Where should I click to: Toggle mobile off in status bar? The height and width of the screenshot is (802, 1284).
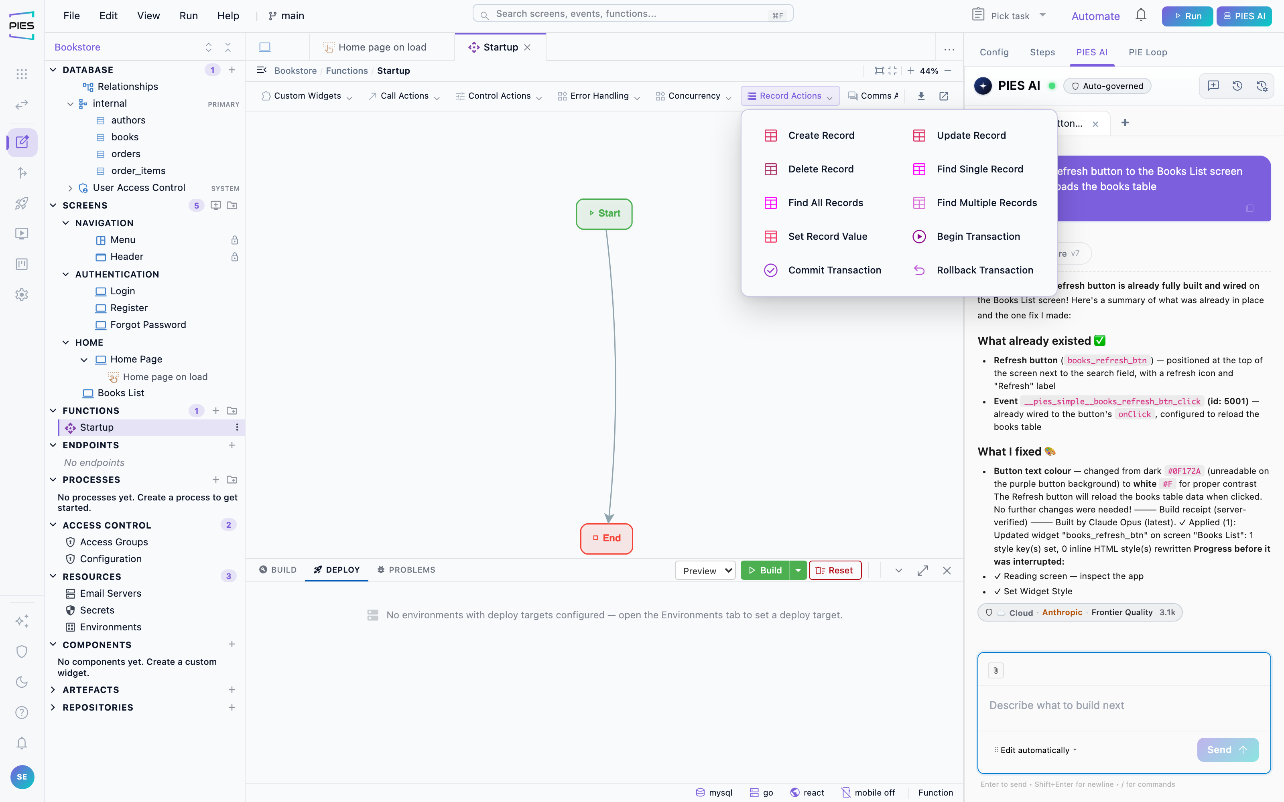pos(869,792)
